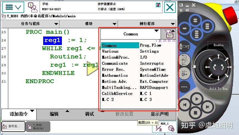The width and height of the screenshot is (239, 135).
Task: Step backward with the pendant's previous button
Action: pyautogui.click(x=185, y=105)
